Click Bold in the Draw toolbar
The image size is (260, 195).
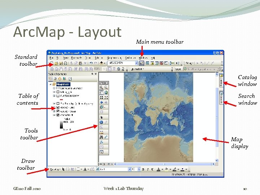pyautogui.click(x=143, y=169)
